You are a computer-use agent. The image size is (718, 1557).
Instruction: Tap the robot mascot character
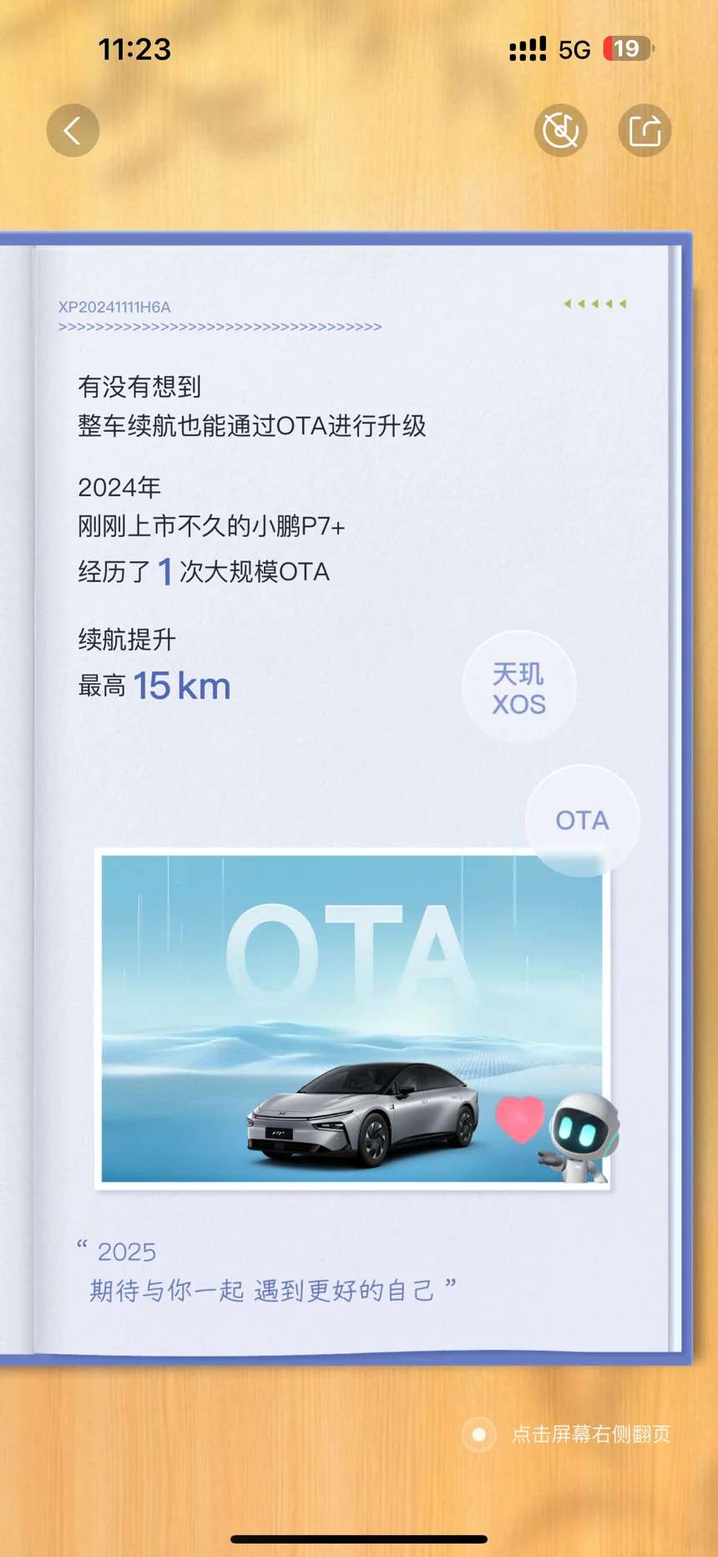(x=582, y=1138)
